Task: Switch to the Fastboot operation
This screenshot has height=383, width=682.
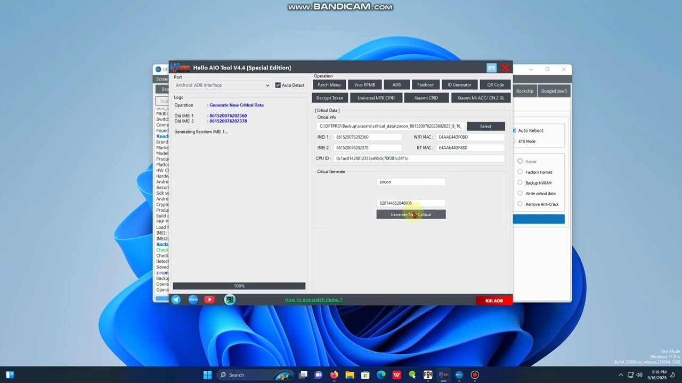Action: [425, 85]
